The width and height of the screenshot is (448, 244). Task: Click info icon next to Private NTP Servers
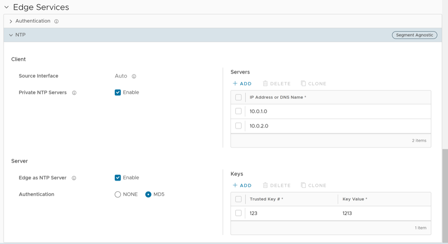pyautogui.click(x=74, y=93)
